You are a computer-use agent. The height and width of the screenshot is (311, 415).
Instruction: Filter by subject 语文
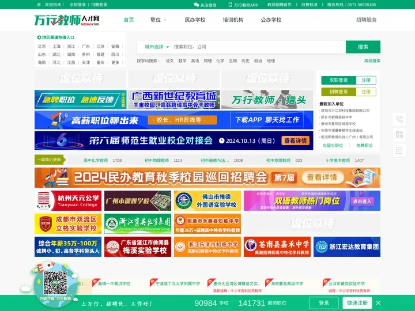(x=169, y=61)
